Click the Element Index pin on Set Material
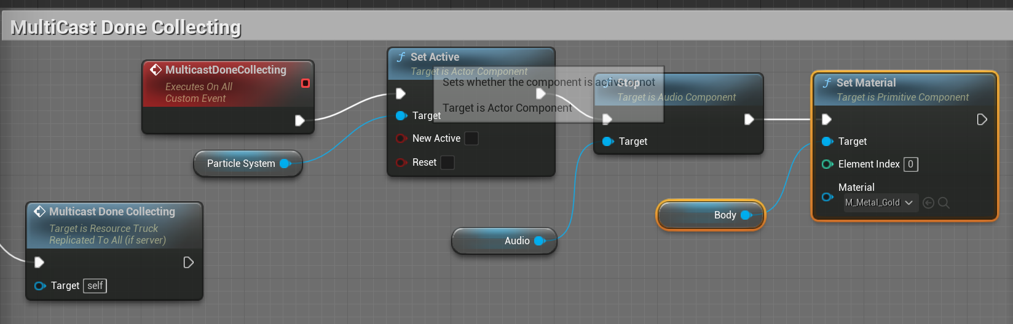This screenshot has height=324, width=1013. (x=827, y=164)
